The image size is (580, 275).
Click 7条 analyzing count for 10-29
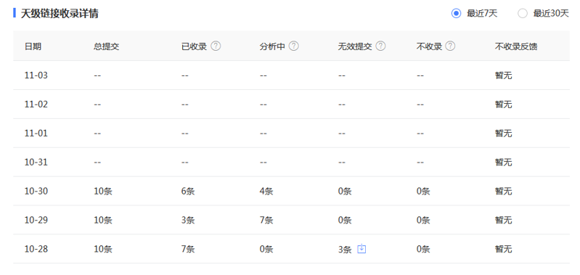click(266, 221)
